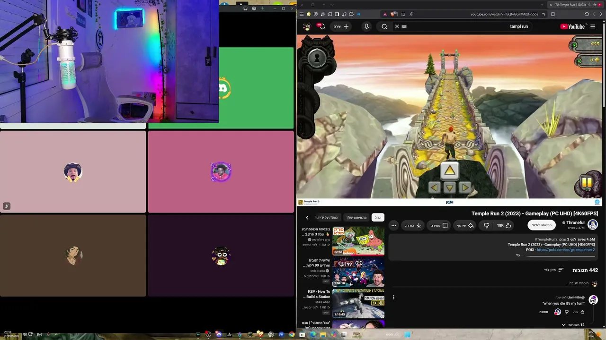This screenshot has height=340, width=606.
Task: Open the browser main menu icon
Action: [301, 14]
